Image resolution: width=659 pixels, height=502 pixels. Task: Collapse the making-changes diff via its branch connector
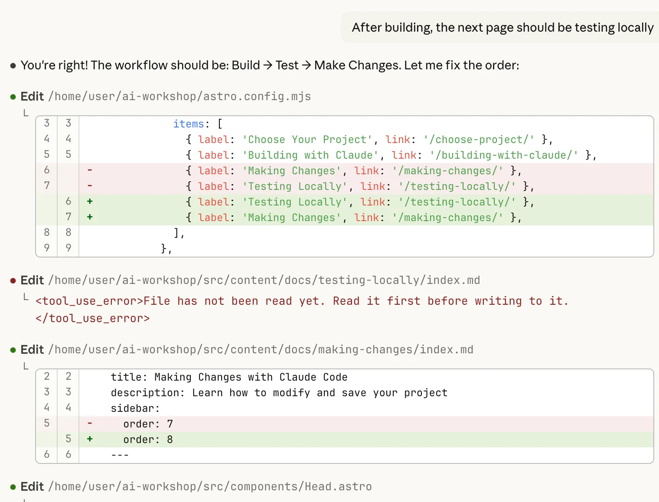[x=26, y=366]
